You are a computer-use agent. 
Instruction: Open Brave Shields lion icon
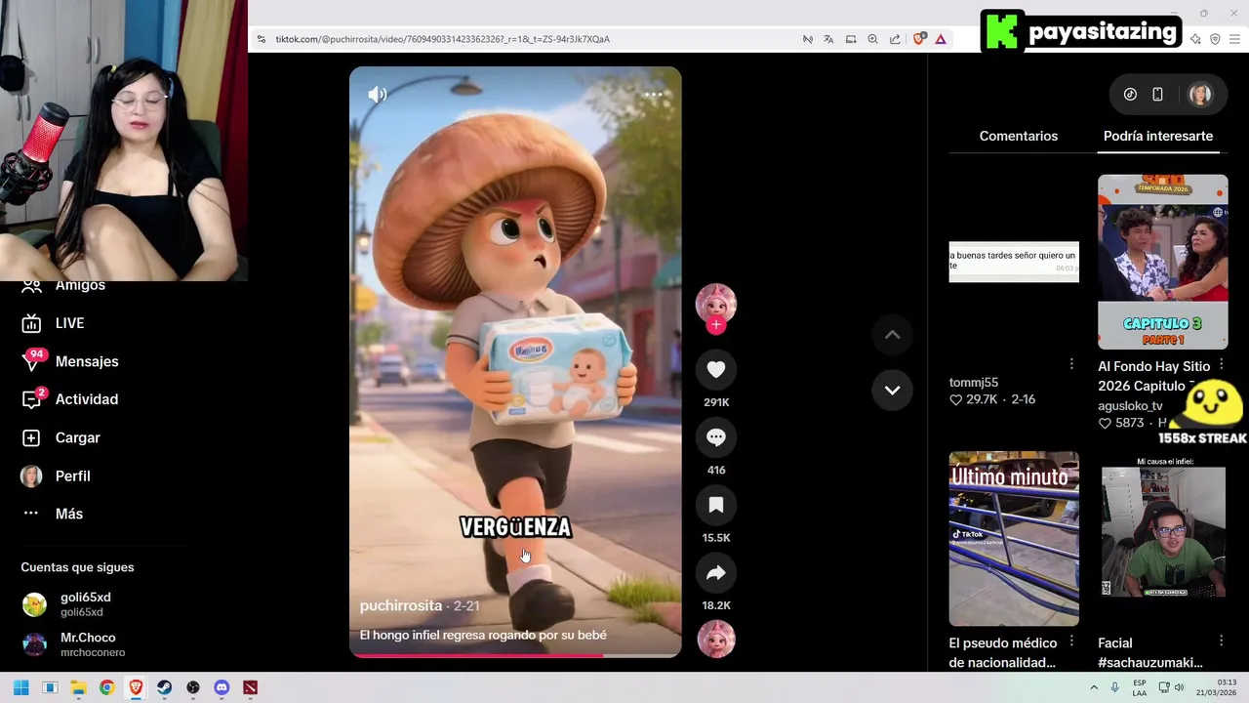pos(918,39)
